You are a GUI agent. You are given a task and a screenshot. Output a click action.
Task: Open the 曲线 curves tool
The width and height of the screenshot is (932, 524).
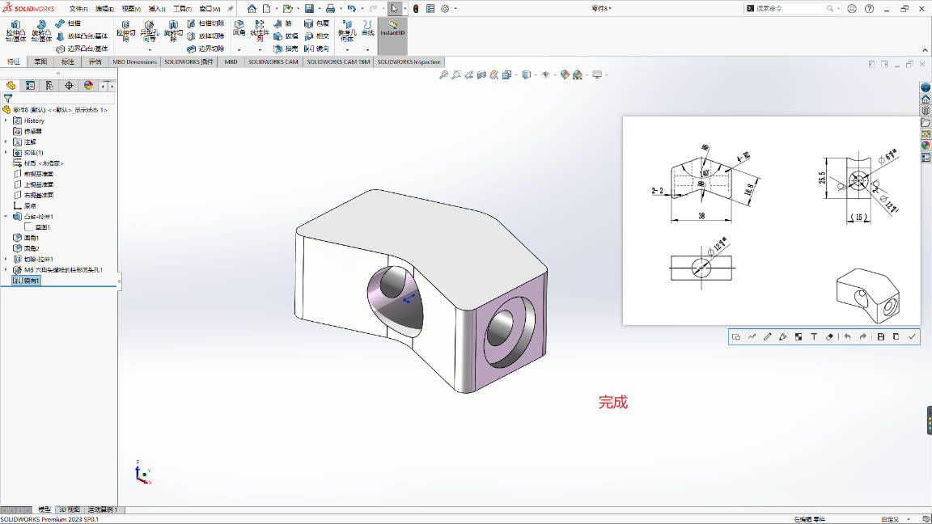tap(368, 28)
